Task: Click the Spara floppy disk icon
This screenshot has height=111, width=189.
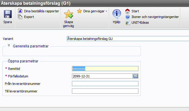Action: pyautogui.click(x=8, y=14)
